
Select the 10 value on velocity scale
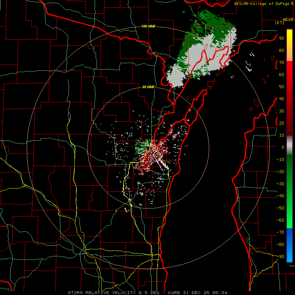tap(282, 135)
